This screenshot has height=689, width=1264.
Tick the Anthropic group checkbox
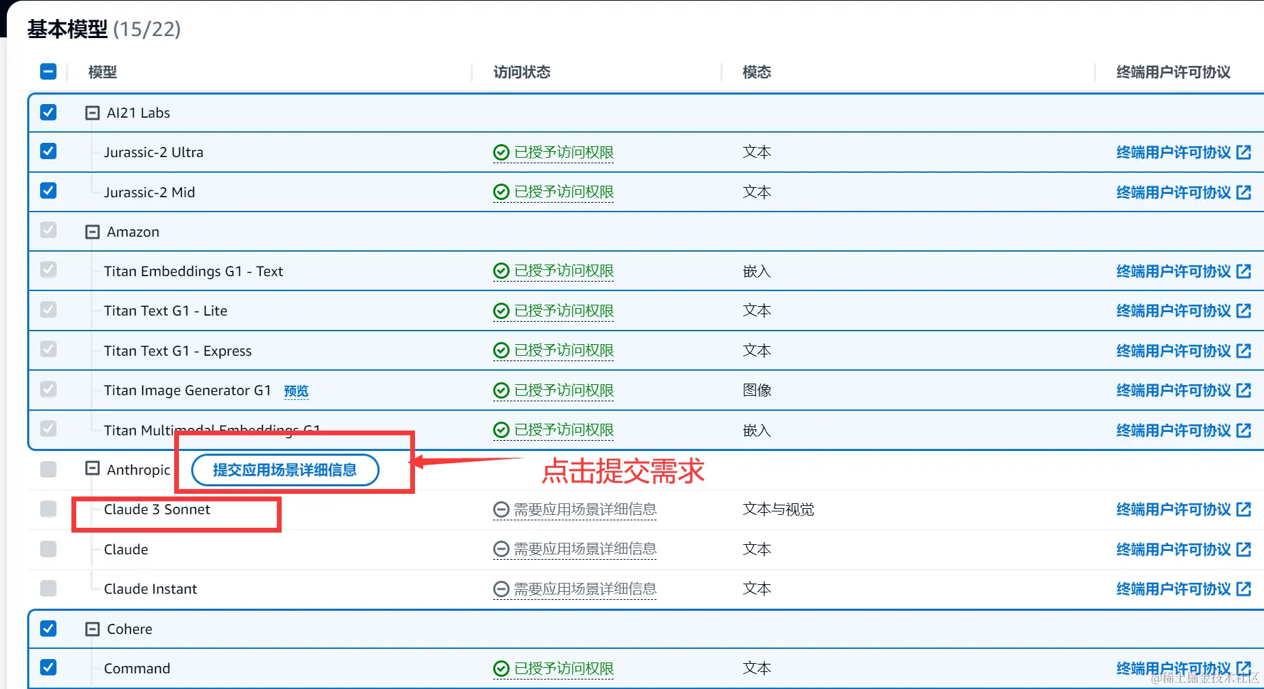[48, 469]
